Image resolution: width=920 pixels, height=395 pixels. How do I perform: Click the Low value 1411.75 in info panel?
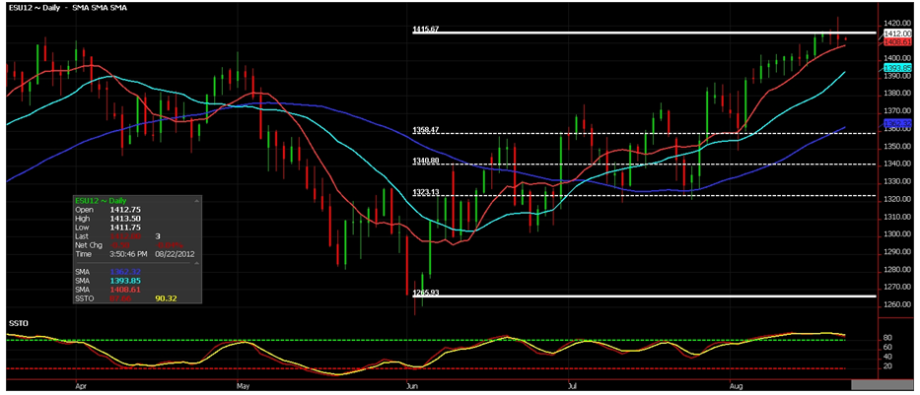pos(123,227)
